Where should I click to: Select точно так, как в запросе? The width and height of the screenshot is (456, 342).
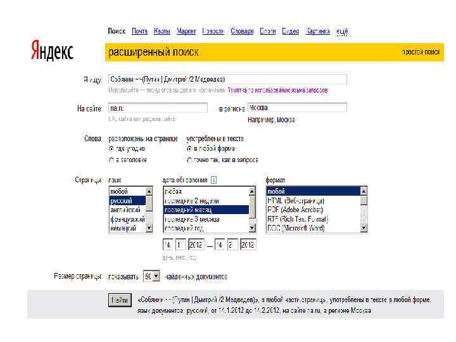click(x=189, y=160)
